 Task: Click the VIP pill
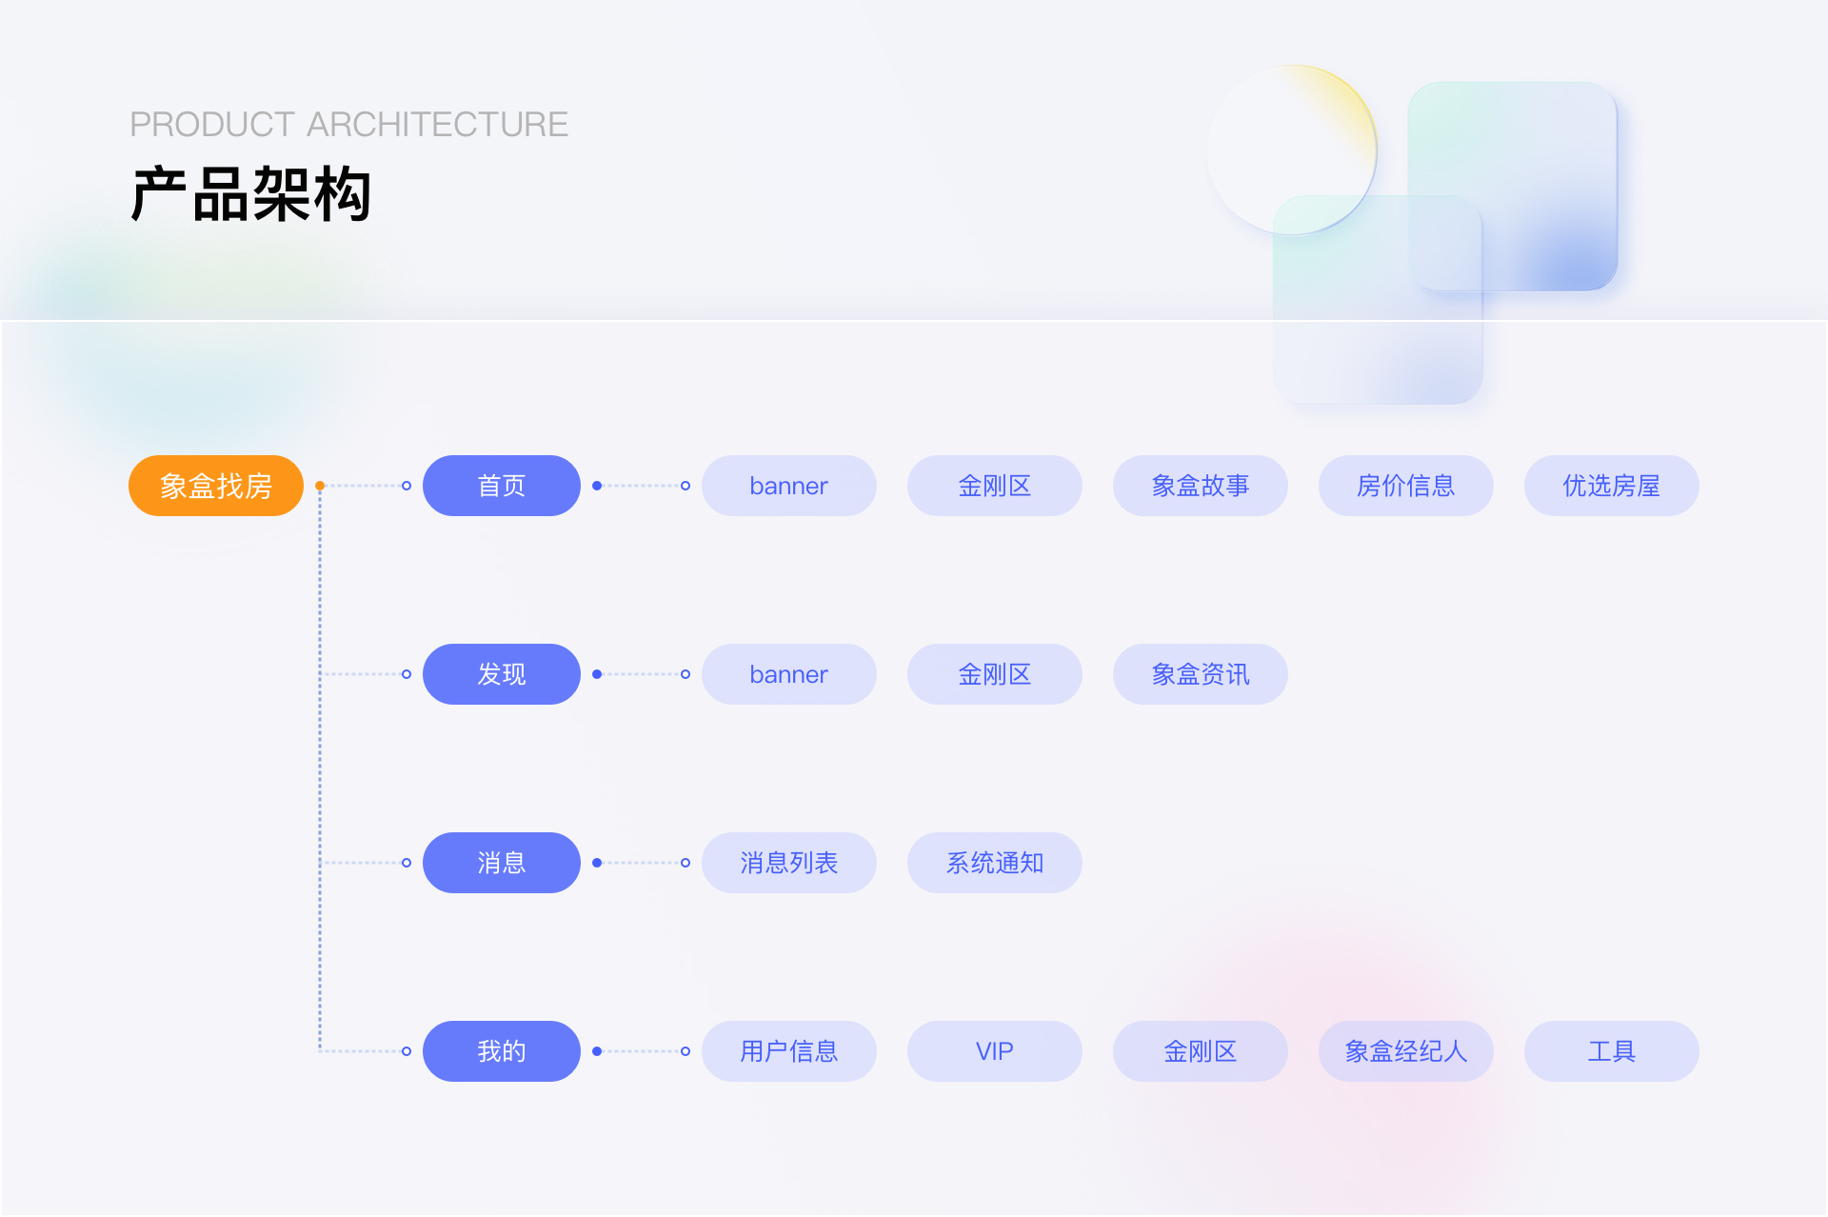tap(995, 1051)
